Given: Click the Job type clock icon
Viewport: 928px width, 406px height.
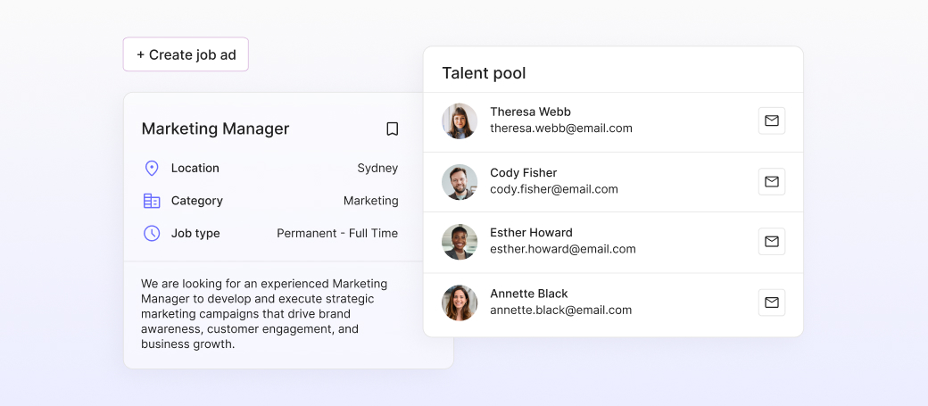Looking at the screenshot, I should tap(152, 233).
